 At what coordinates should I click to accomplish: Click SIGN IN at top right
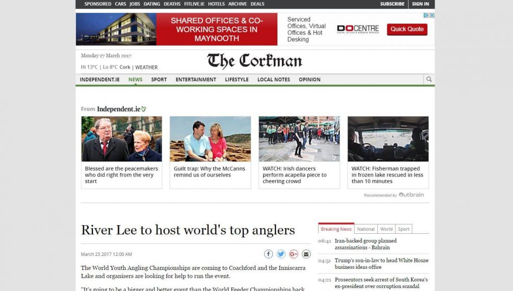point(421,4)
